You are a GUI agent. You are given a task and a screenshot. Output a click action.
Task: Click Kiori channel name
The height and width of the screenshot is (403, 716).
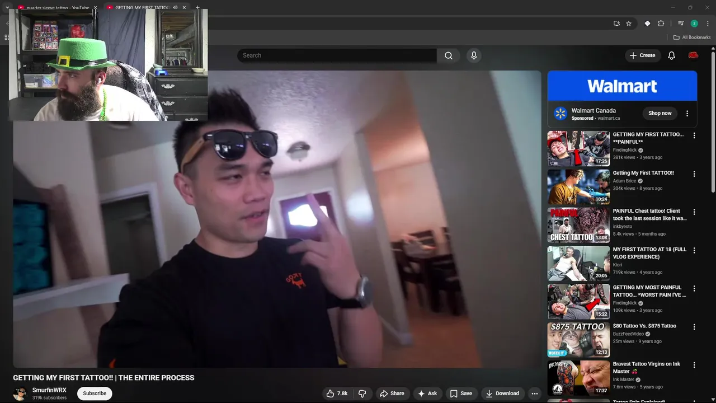(x=618, y=265)
